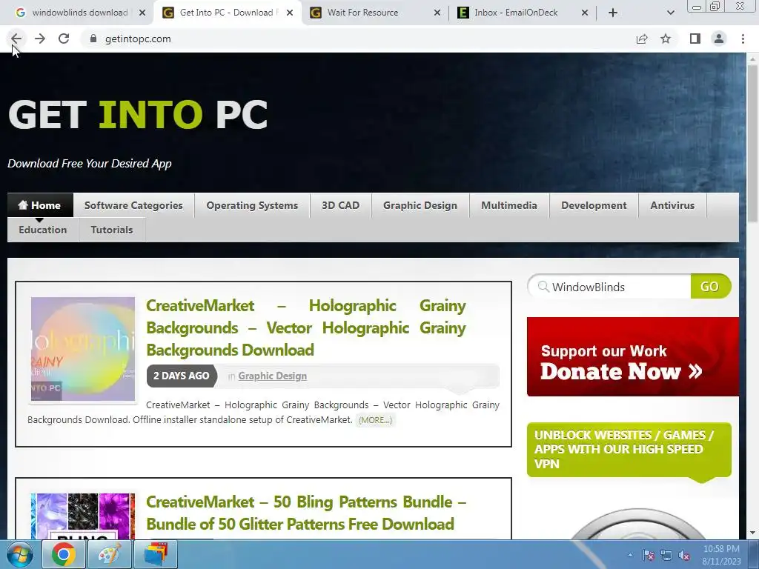Click the scrollbar down arrow
The image size is (759, 569).
pyautogui.click(x=753, y=533)
